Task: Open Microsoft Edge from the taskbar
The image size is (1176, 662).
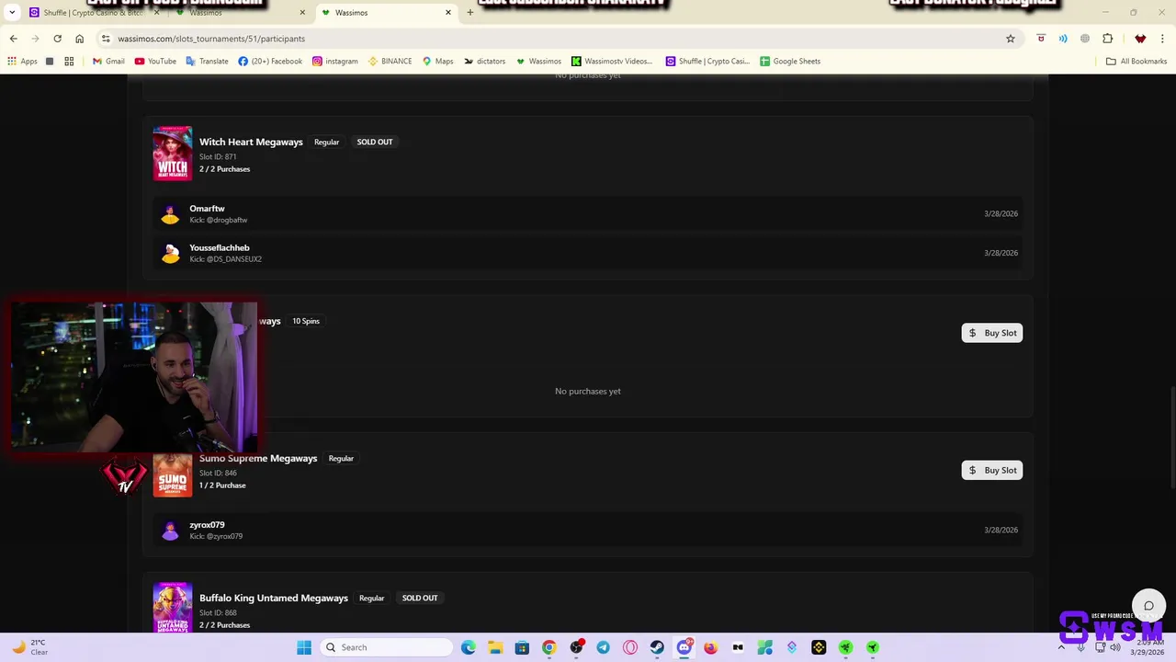Action: point(469,647)
